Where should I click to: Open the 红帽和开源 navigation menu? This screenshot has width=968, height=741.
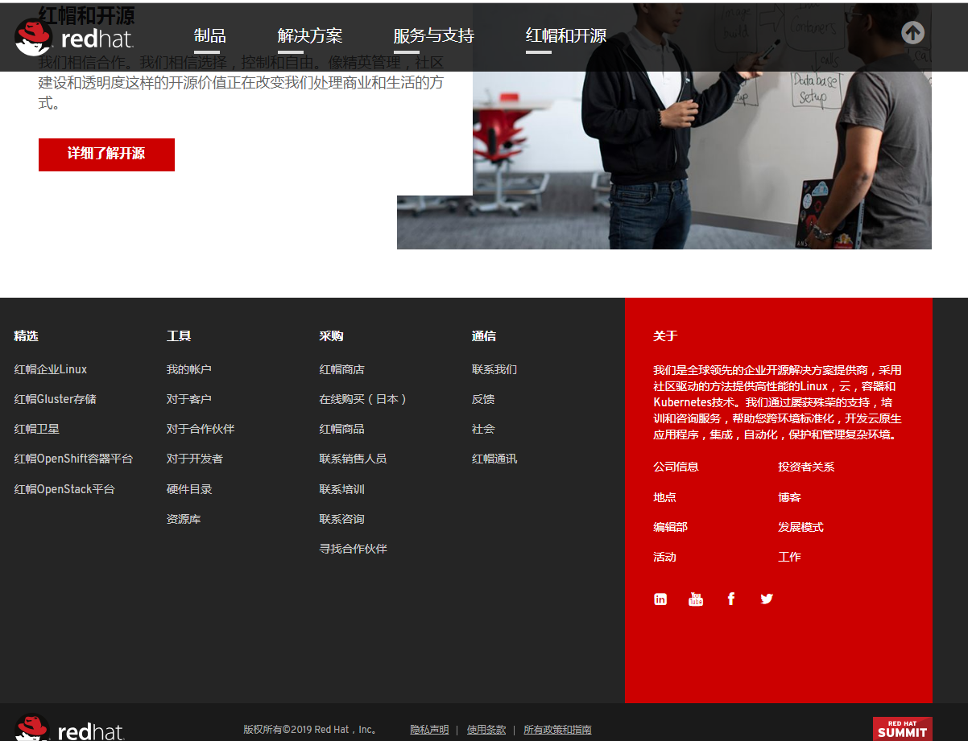coord(566,36)
